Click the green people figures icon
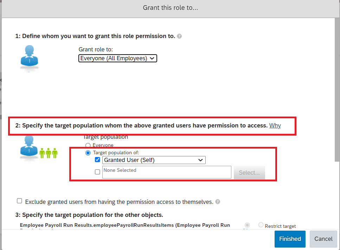340x250 pixels. (x=49, y=153)
